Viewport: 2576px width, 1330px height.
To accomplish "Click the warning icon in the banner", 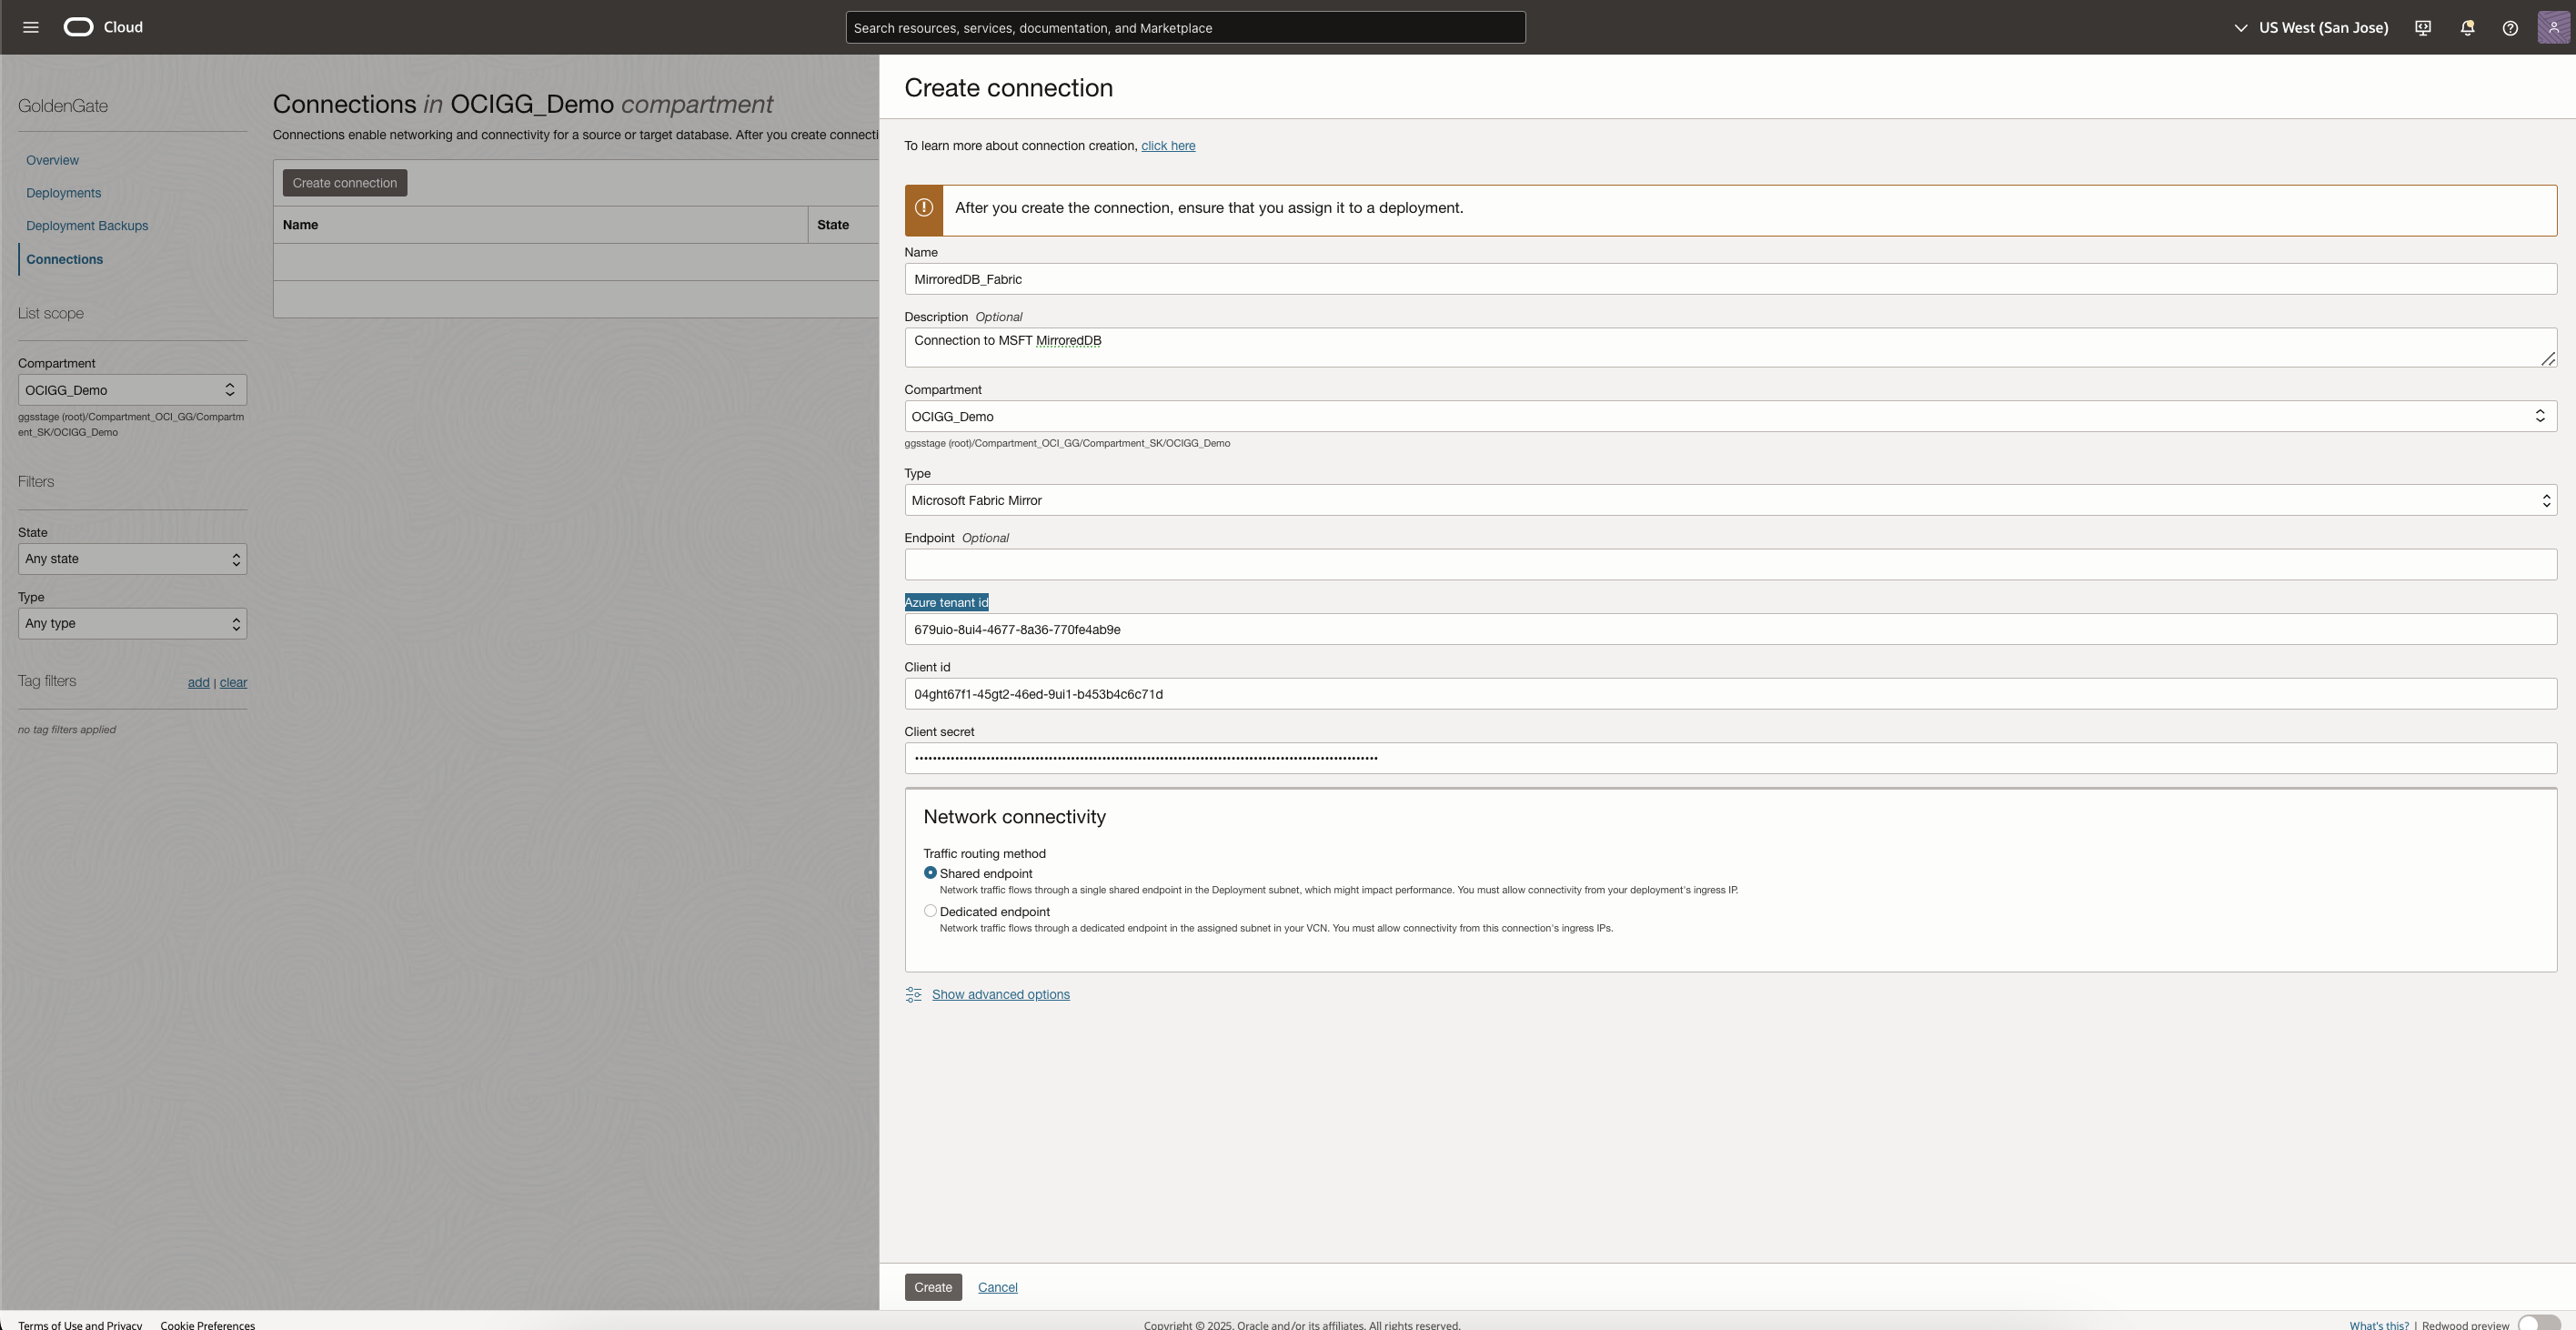I will [x=924, y=208].
